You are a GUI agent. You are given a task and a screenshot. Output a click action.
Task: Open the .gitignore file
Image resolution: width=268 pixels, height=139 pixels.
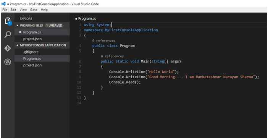pos(42,52)
